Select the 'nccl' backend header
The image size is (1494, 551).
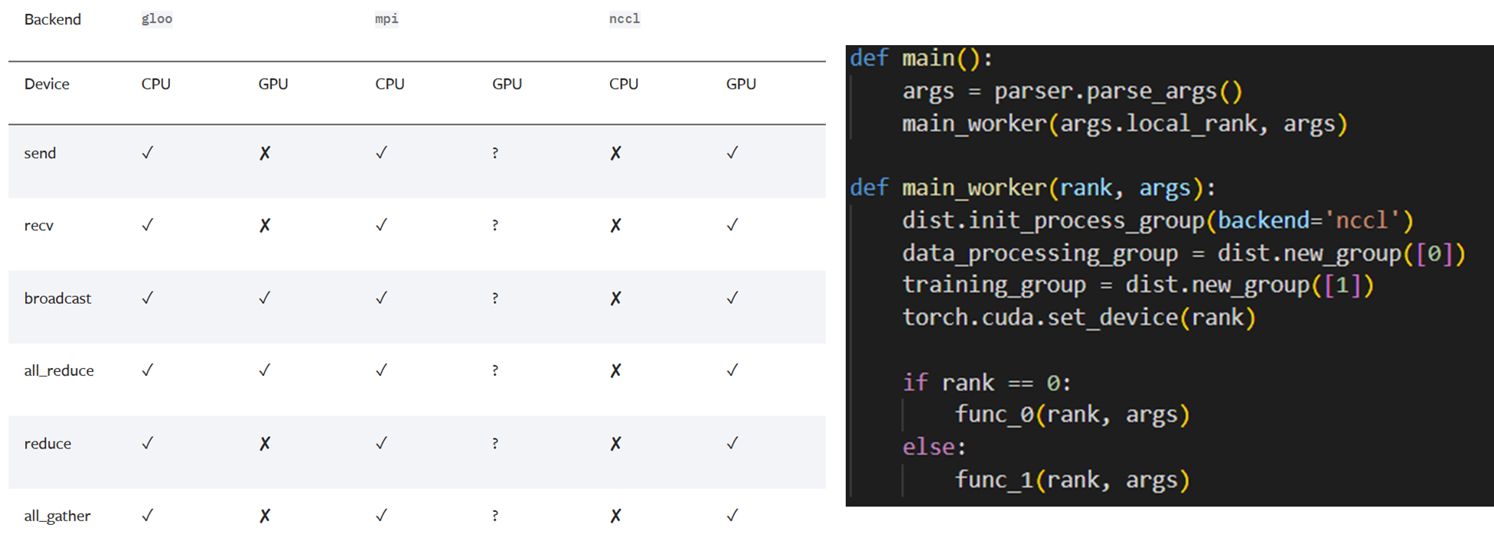(625, 19)
